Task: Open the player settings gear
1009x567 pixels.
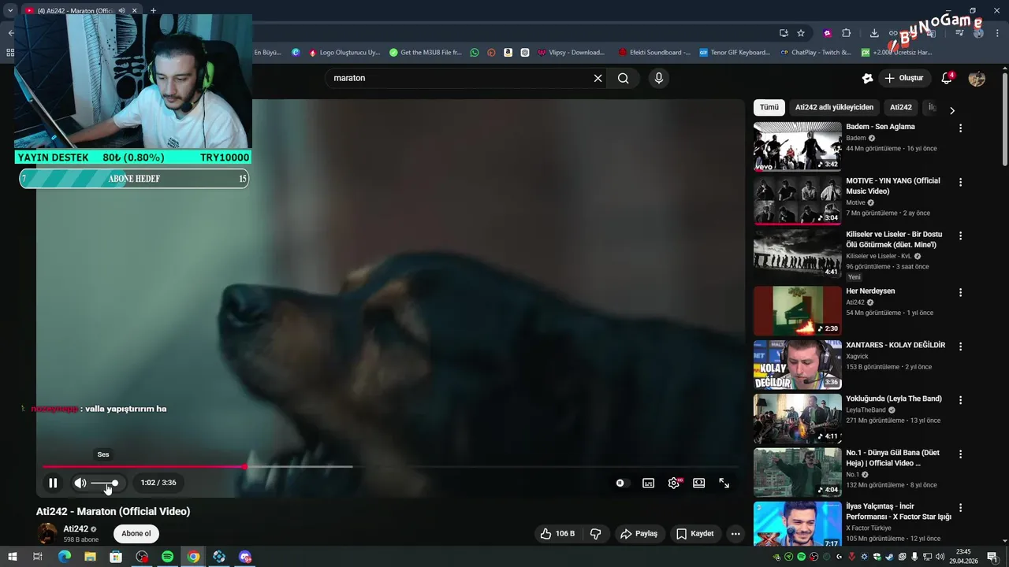Action: 674,483
